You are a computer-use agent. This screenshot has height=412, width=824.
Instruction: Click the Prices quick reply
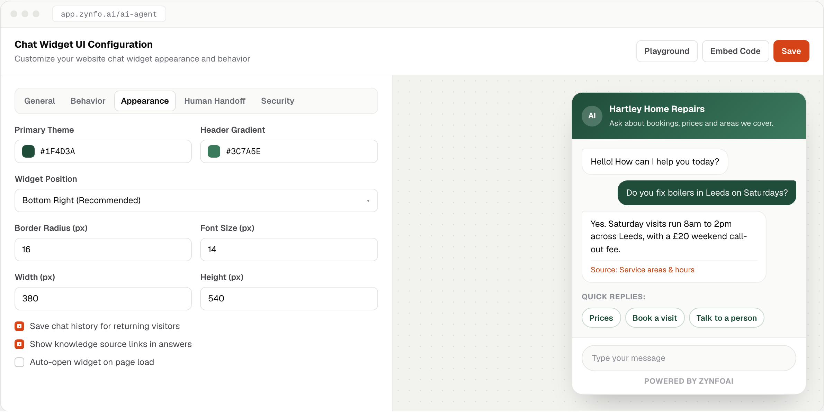point(601,318)
